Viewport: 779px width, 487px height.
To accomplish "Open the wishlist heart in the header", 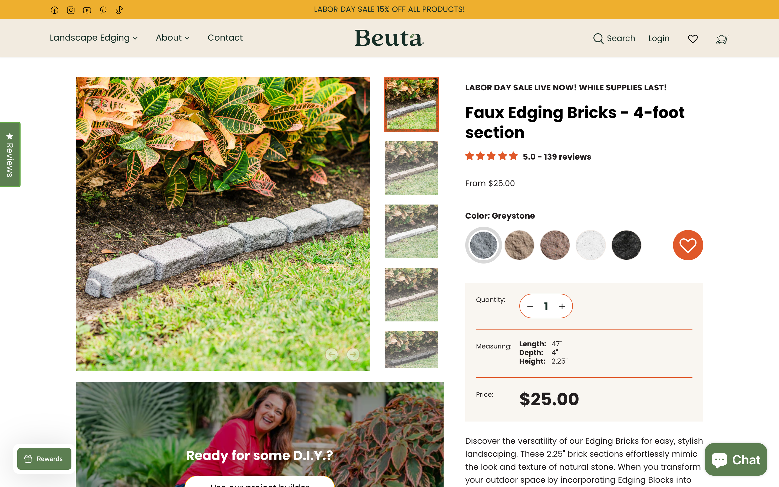I will coord(692,39).
